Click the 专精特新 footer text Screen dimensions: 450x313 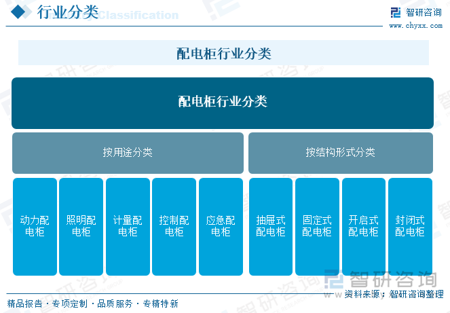[x=160, y=303]
